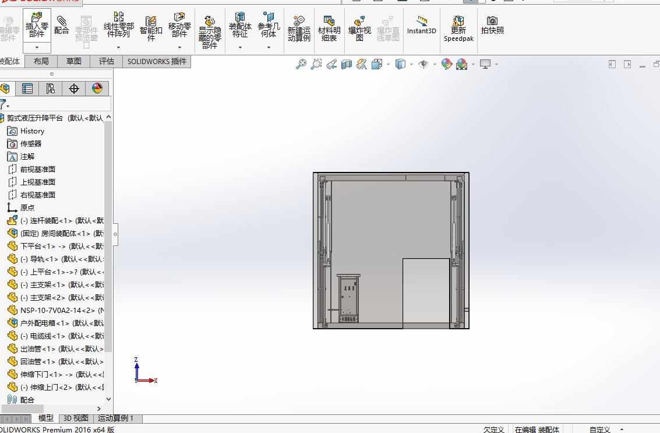Open DisplayManager color wheel tab
660x433 pixels.
click(97, 89)
